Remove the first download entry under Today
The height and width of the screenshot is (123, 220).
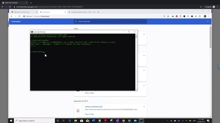[x=144, y=34]
